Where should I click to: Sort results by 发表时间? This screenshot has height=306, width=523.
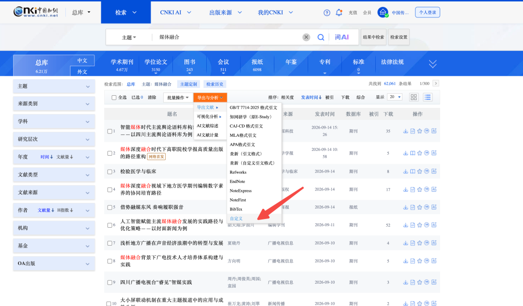(x=311, y=97)
